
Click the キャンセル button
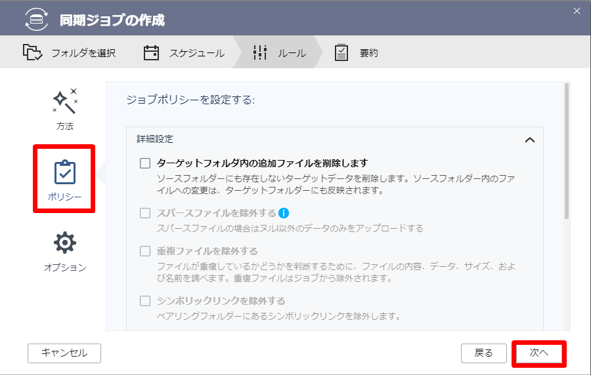(64, 353)
